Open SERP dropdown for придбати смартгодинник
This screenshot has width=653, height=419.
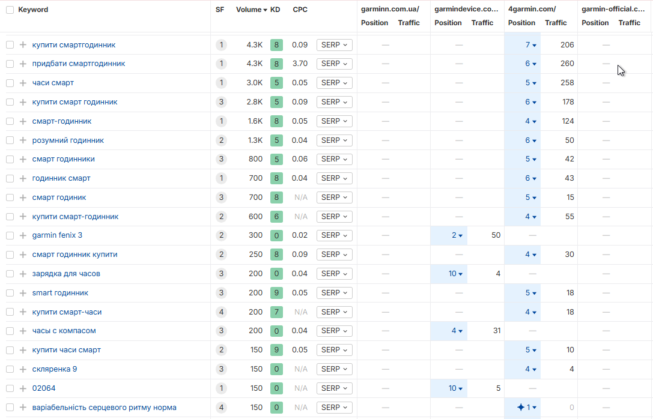click(335, 64)
